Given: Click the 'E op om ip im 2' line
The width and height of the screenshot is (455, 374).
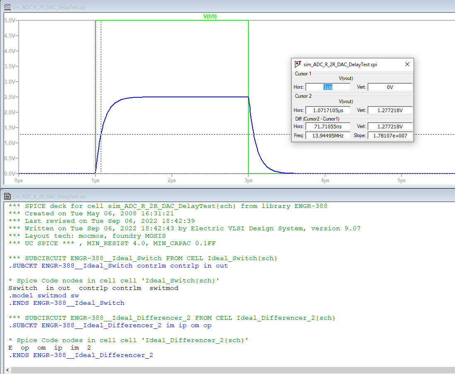Looking at the screenshot, I should point(50,347).
